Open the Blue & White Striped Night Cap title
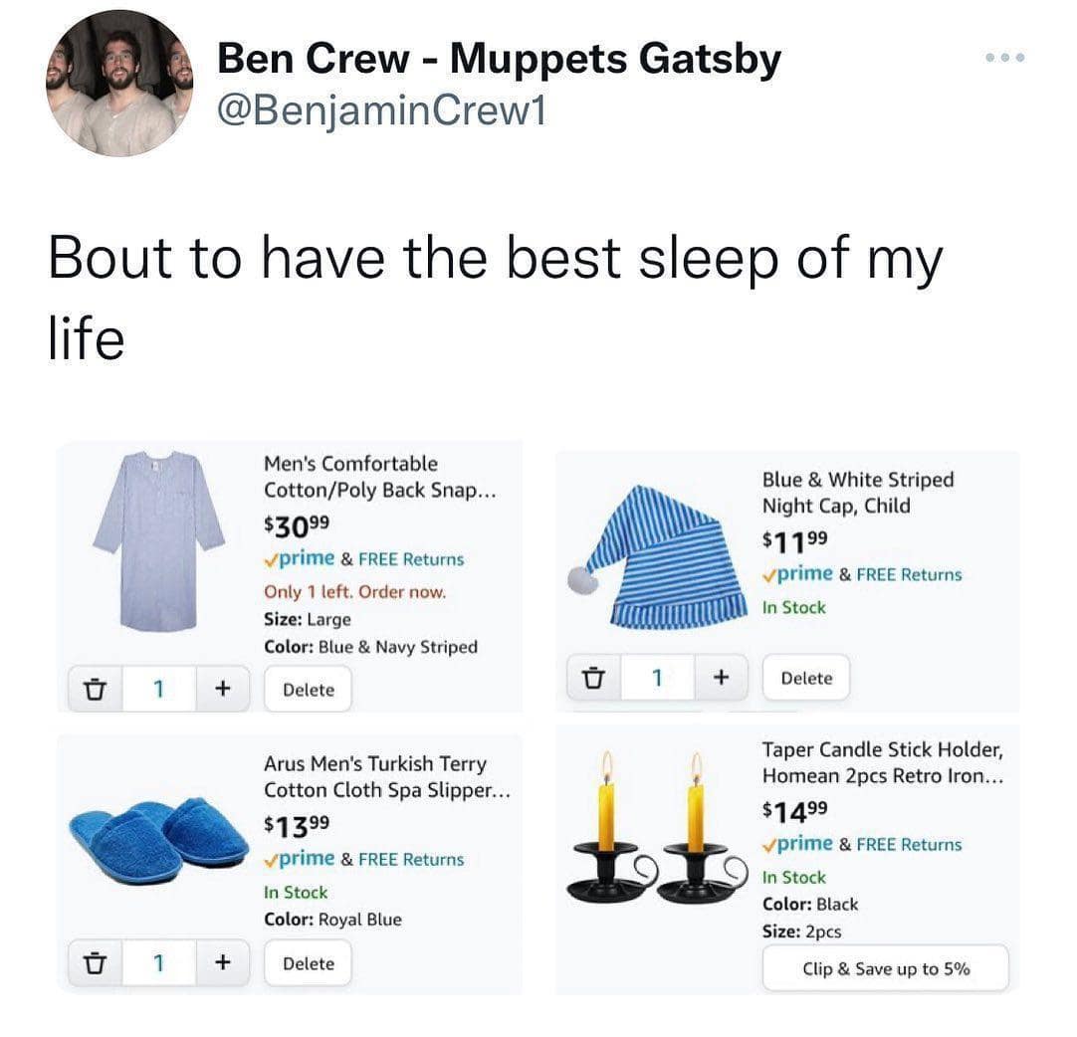1077x1037 pixels. point(857,493)
